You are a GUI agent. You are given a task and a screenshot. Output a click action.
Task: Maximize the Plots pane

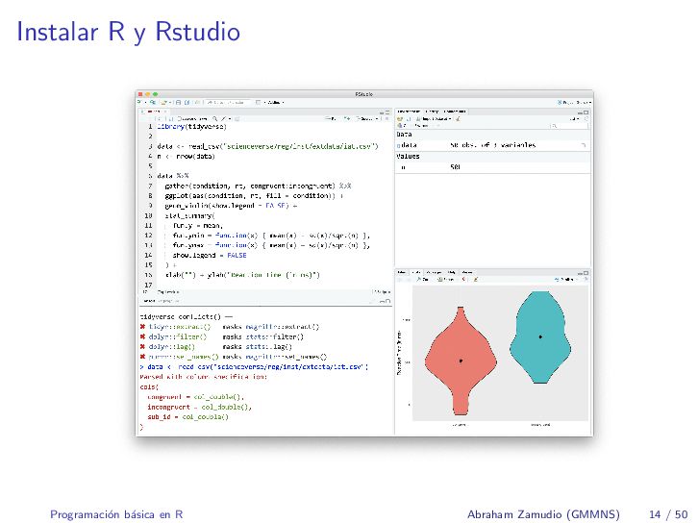(x=586, y=273)
